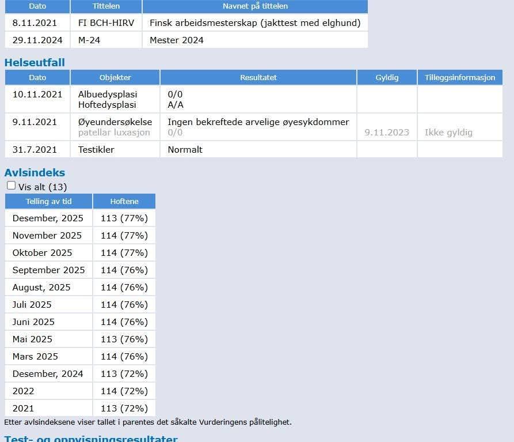This screenshot has width=514, height=442.
Task: Click the 'Avlsindeks' section heading
Action: pos(35,173)
